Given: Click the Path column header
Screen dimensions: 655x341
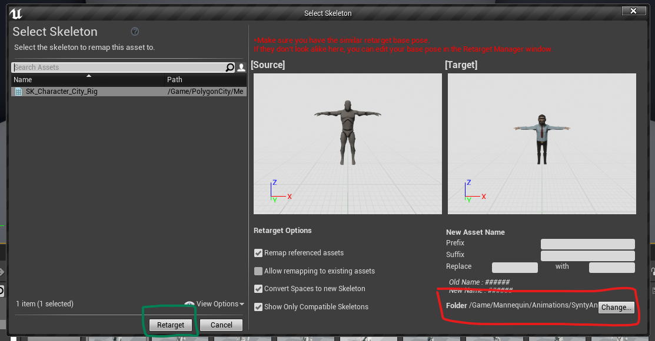Looking at the screenshot, I should [175, 79].
